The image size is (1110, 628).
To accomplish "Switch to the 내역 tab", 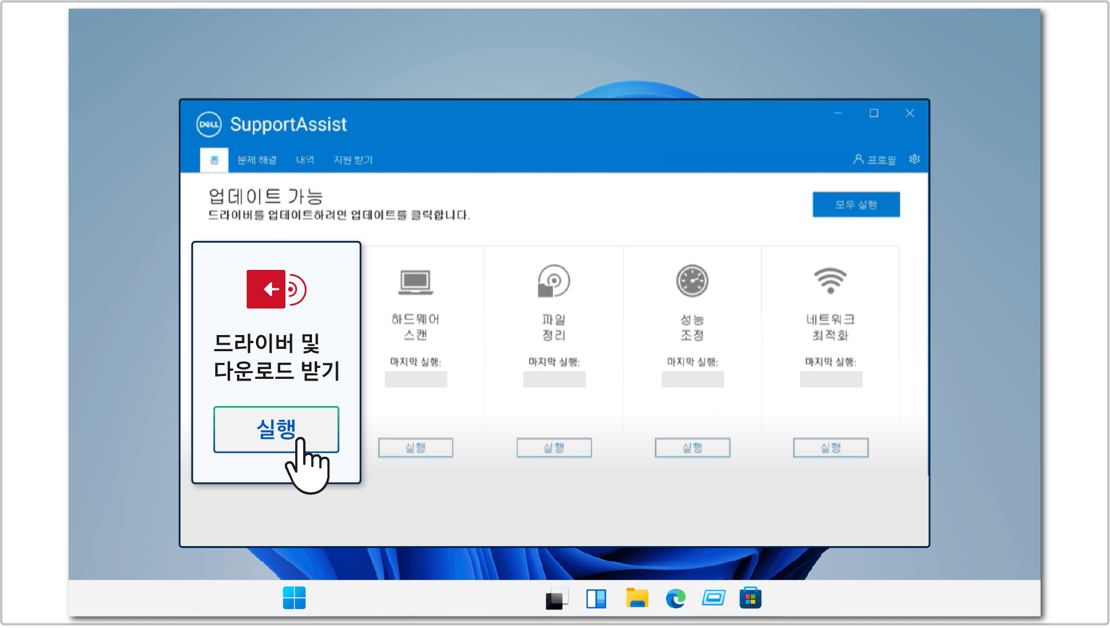I will (x=305, y=160).
